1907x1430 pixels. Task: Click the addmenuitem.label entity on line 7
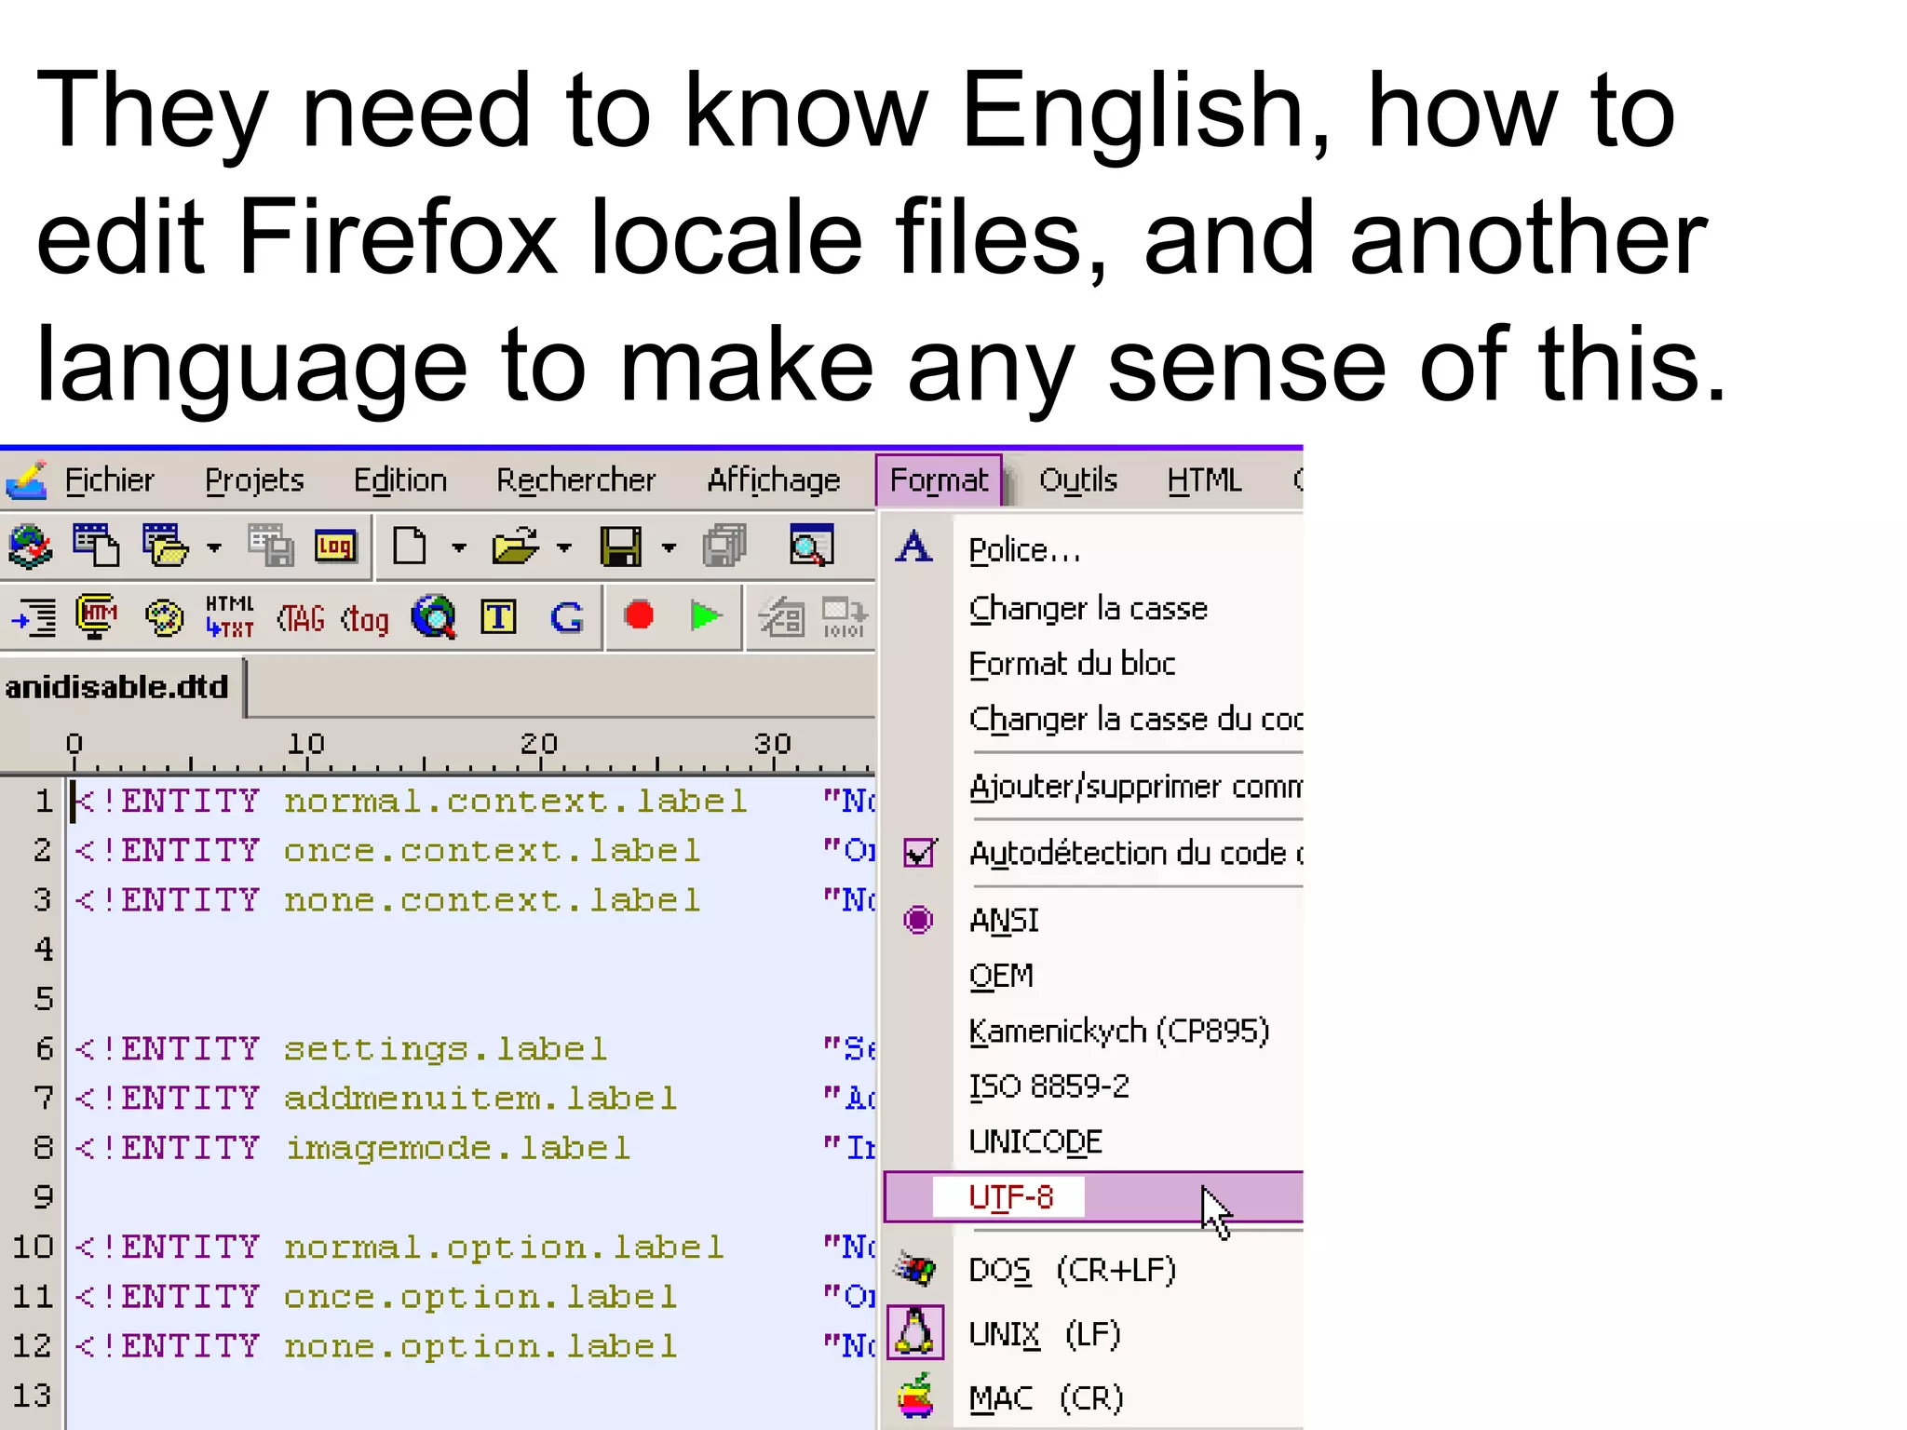pyautogui.click(x=481, y=1099)
